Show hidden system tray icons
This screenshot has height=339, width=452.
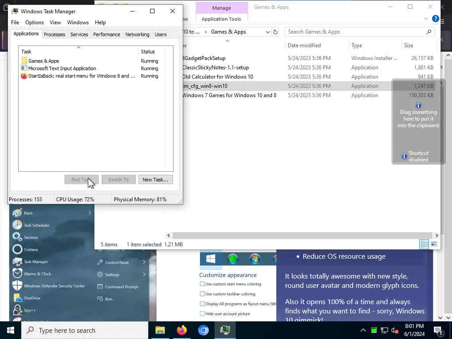click(x=363, y=330)
